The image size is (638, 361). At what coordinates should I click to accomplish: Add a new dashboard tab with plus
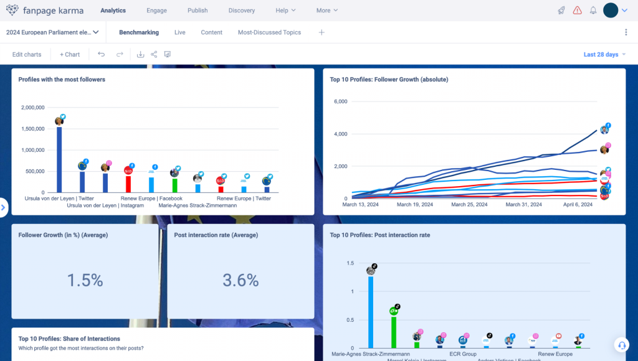321,32
